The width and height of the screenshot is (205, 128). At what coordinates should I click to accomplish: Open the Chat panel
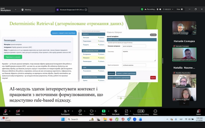(80, 111)
